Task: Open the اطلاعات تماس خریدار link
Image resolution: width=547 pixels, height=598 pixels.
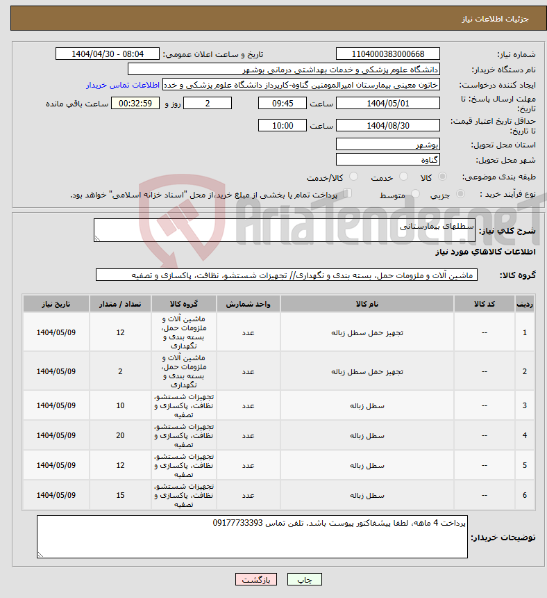Action: [x=123, y=85]
